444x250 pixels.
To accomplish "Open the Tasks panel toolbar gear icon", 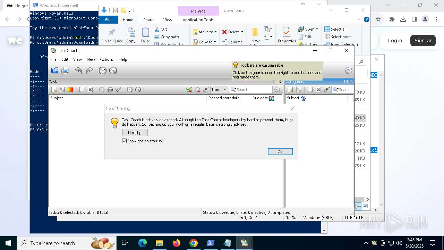I will [277, 90].
